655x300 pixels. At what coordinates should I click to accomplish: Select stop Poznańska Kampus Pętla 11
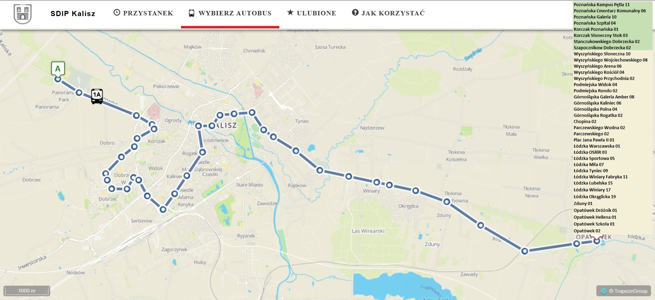pyautogui.click(x=601, y=5)
